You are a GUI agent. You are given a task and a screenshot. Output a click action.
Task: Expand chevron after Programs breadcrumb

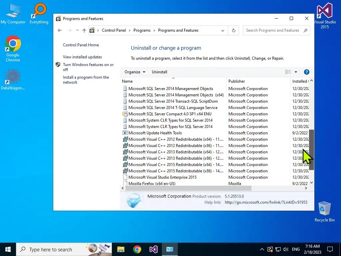(155, 30)
